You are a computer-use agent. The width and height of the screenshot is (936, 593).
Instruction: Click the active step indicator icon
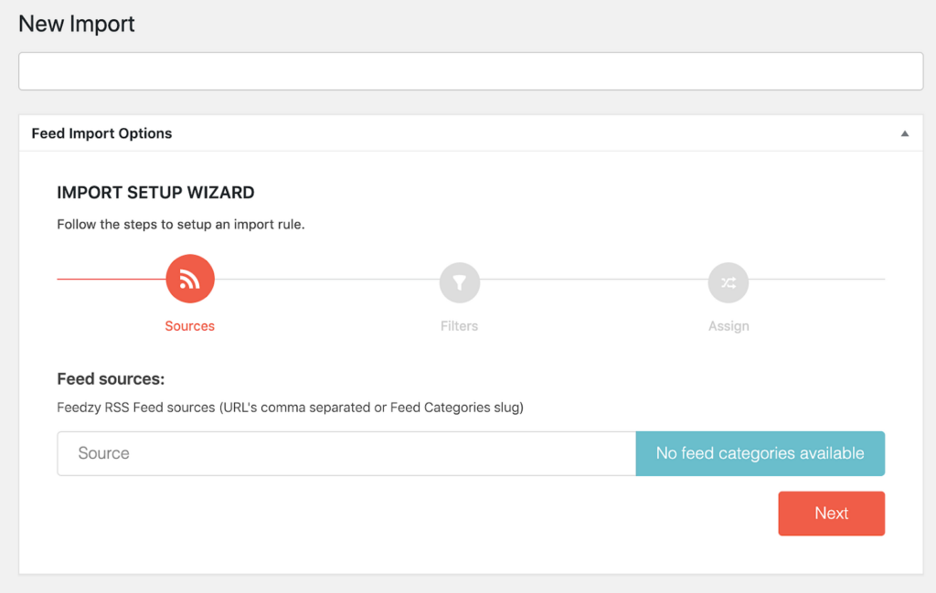(x=189, y=279)
